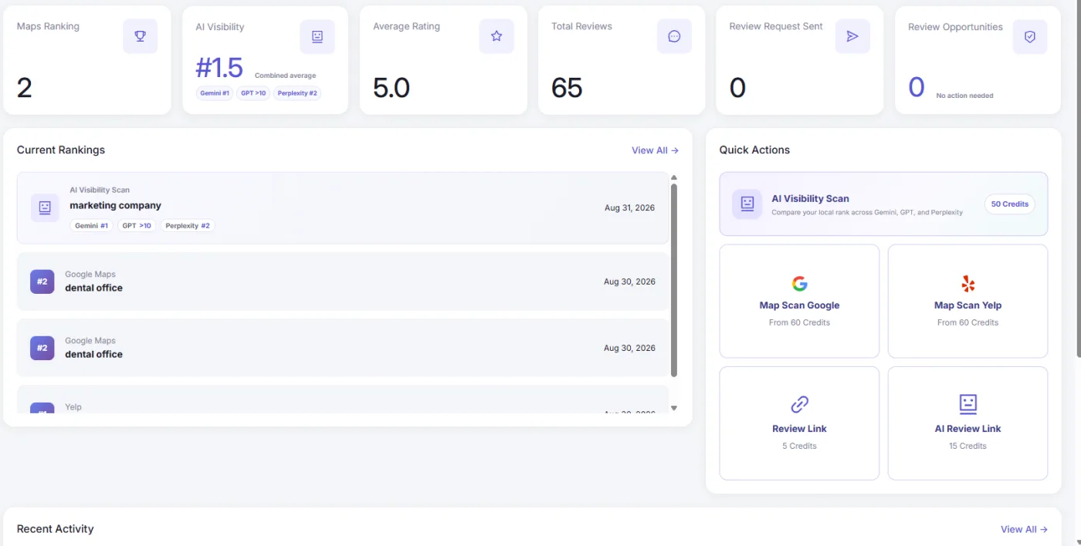Click the paper plane Review Request Sent icon

coord(852,36)
